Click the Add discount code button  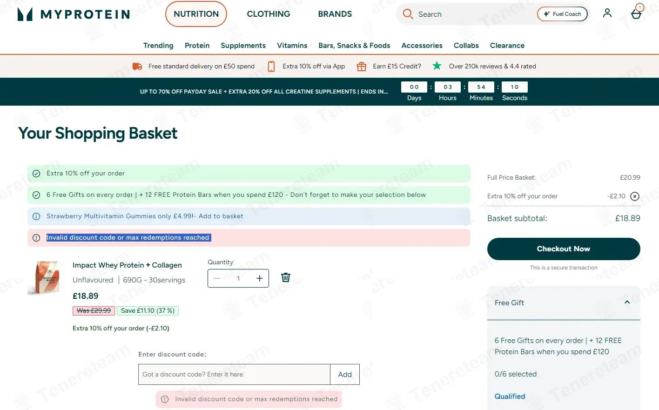[x=345, y=375]
